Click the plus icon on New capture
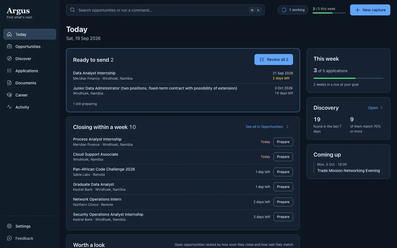Viewport: 397px width, 248px height. [x=358, y=10]
